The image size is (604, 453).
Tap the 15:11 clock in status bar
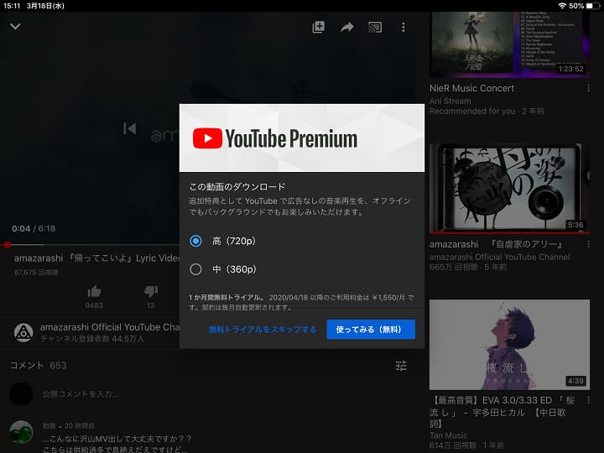12,6
